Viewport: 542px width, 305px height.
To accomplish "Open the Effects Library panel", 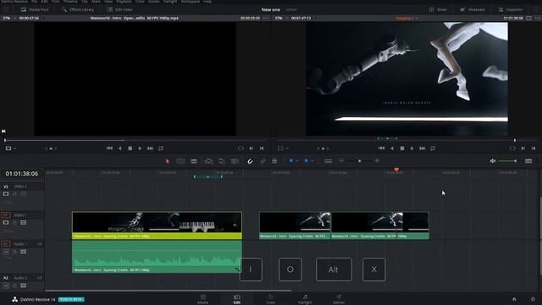I will click(77, 9).
